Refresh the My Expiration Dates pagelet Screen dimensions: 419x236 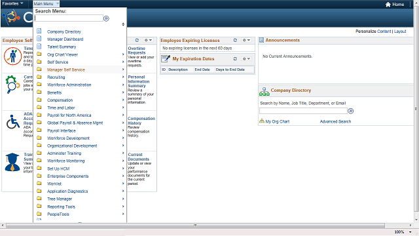click(235, 58)
